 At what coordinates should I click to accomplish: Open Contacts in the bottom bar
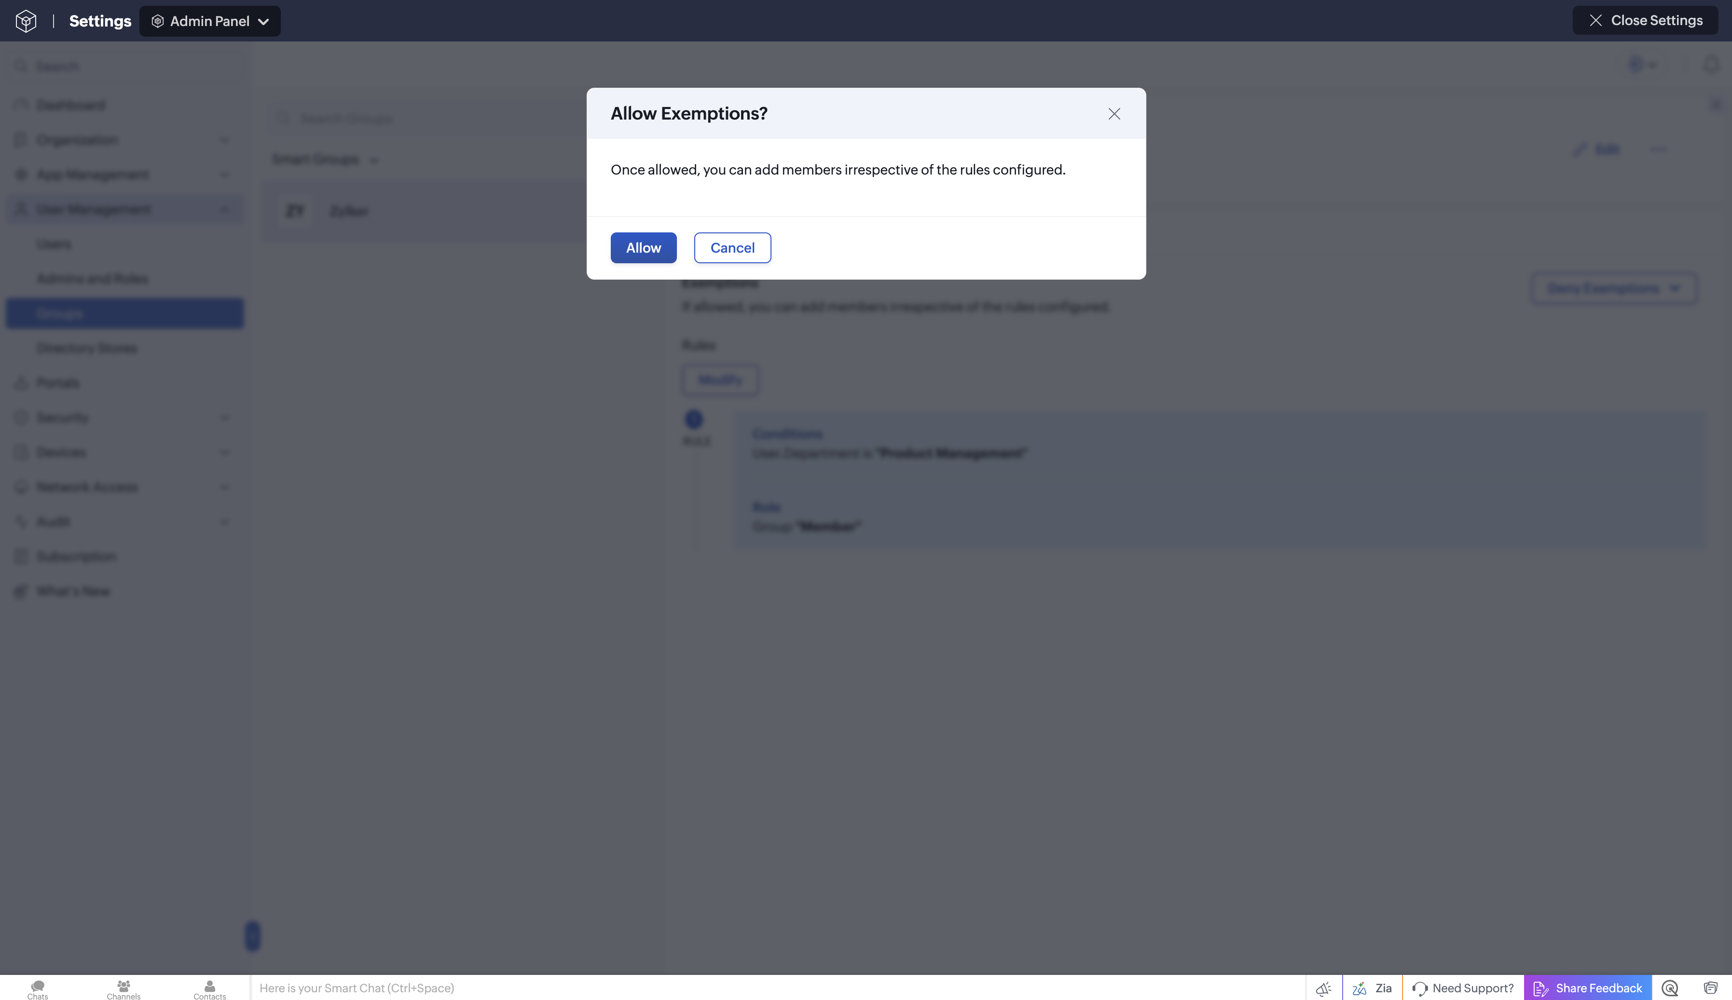click(209, 989)
